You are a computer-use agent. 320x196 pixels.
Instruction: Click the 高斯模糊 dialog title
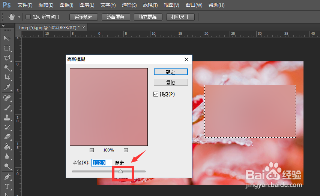pyautogui.click(x=76, y=59)
